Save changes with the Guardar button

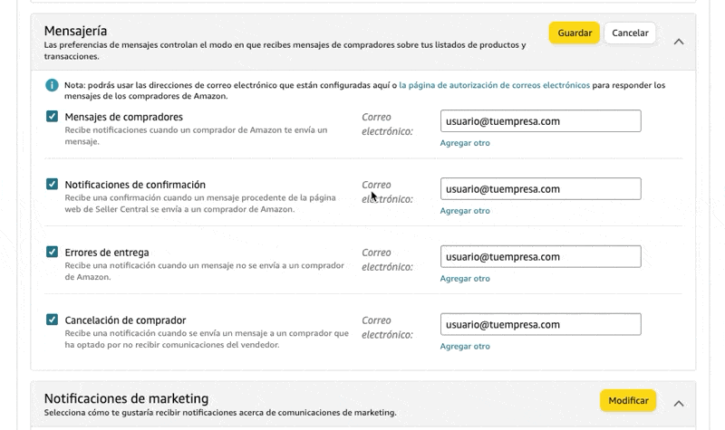[x=575, y=33]
